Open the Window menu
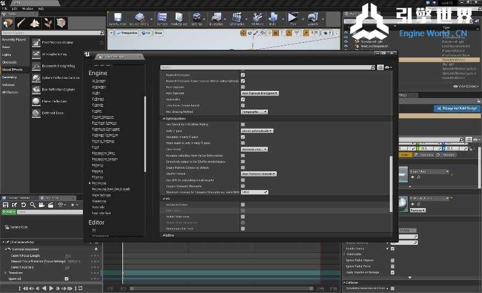 (x=27, y=9)
